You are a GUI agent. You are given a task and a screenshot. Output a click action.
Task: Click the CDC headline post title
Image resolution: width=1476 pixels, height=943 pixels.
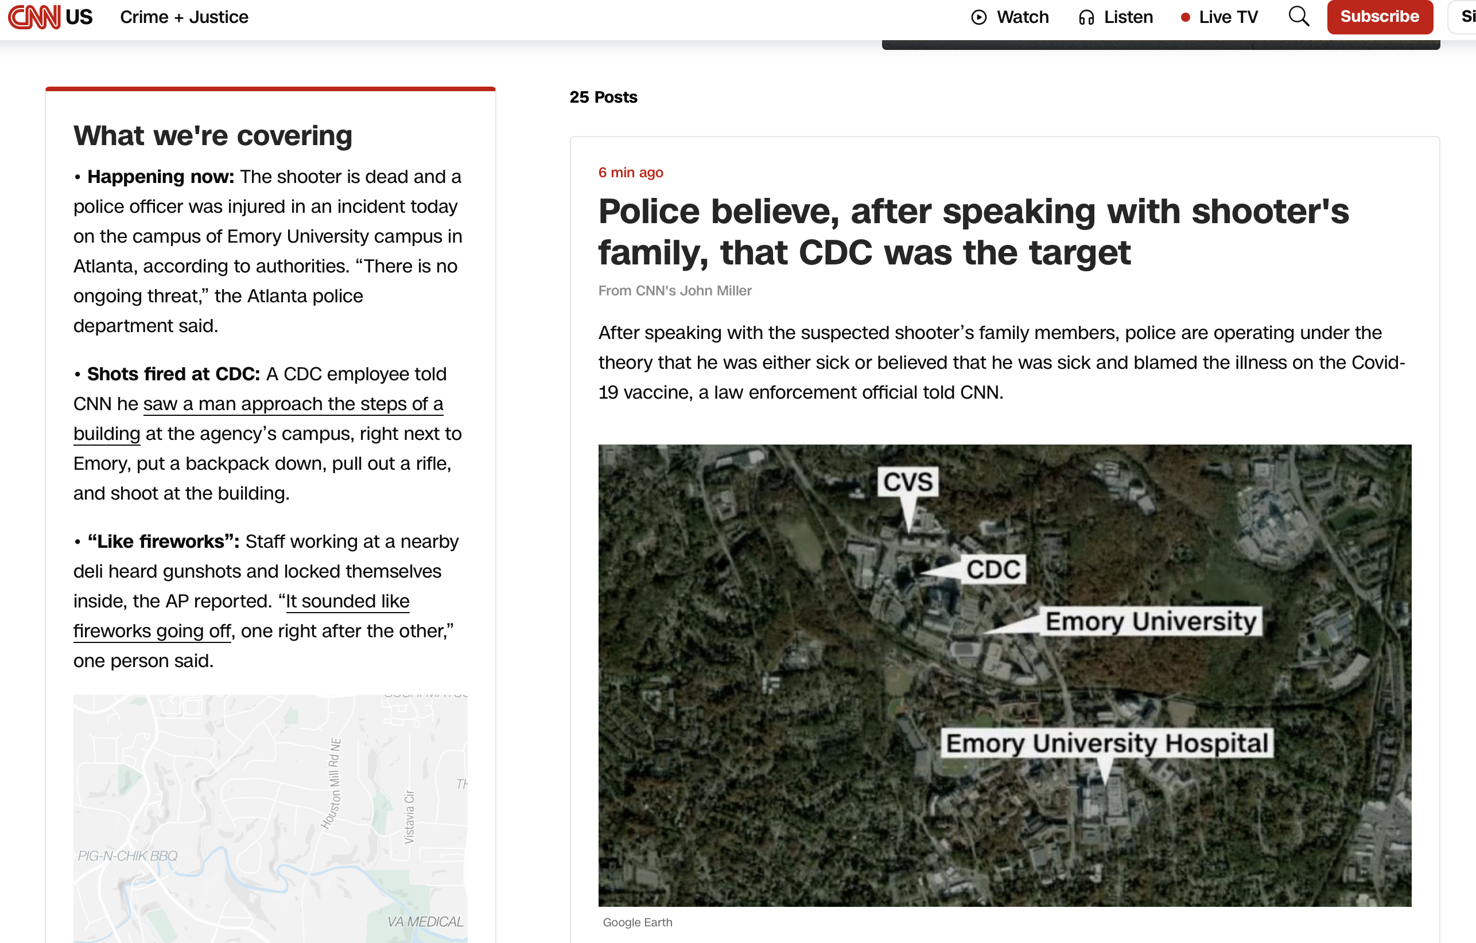(973, 232)
